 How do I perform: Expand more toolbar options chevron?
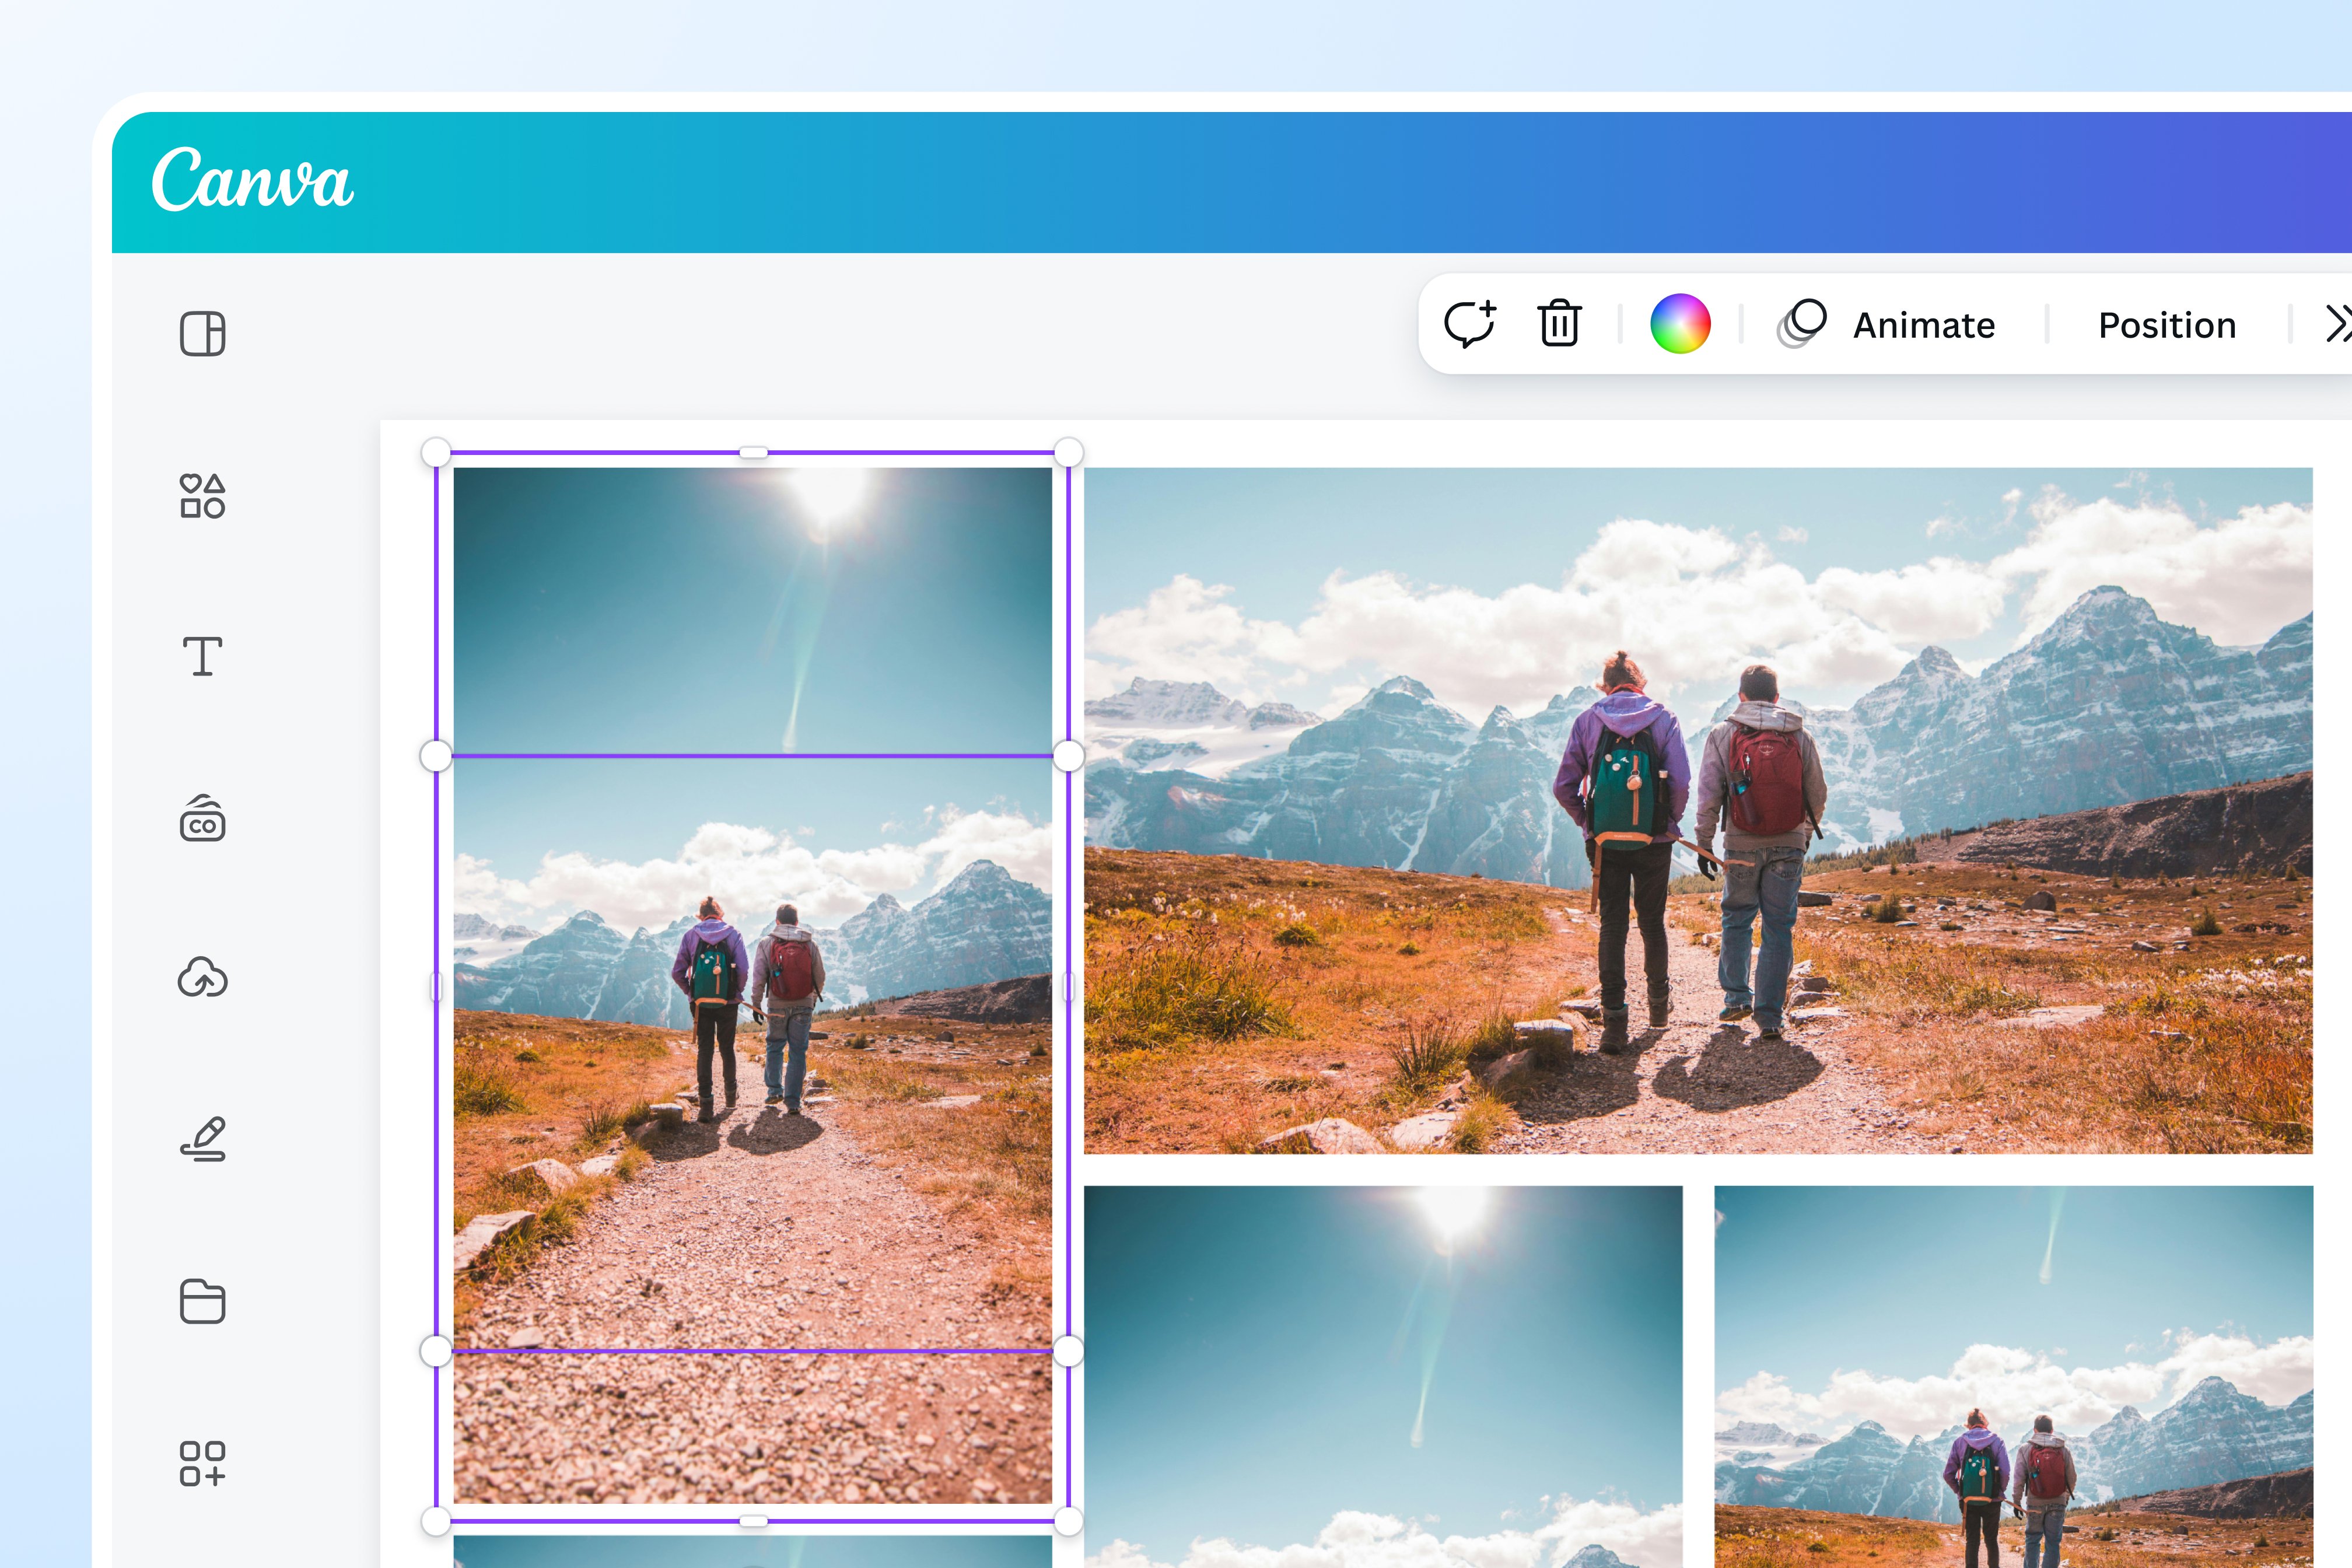pos(2336,324)
